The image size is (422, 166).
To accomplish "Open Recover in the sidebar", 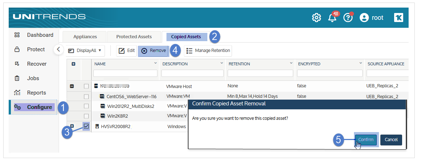I will point(37,64).
